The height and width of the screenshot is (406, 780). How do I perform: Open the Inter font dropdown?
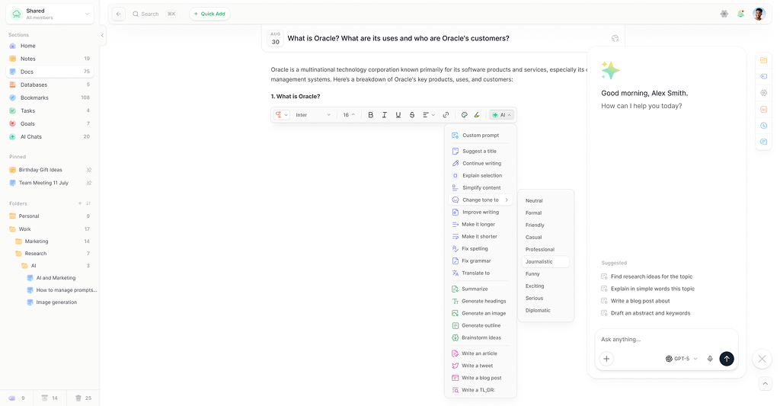(x=313, y=115)
